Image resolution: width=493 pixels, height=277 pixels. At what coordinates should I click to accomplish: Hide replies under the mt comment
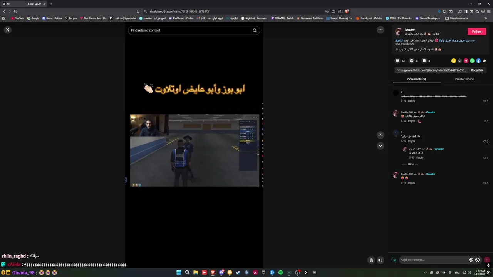tap(413, 164)
